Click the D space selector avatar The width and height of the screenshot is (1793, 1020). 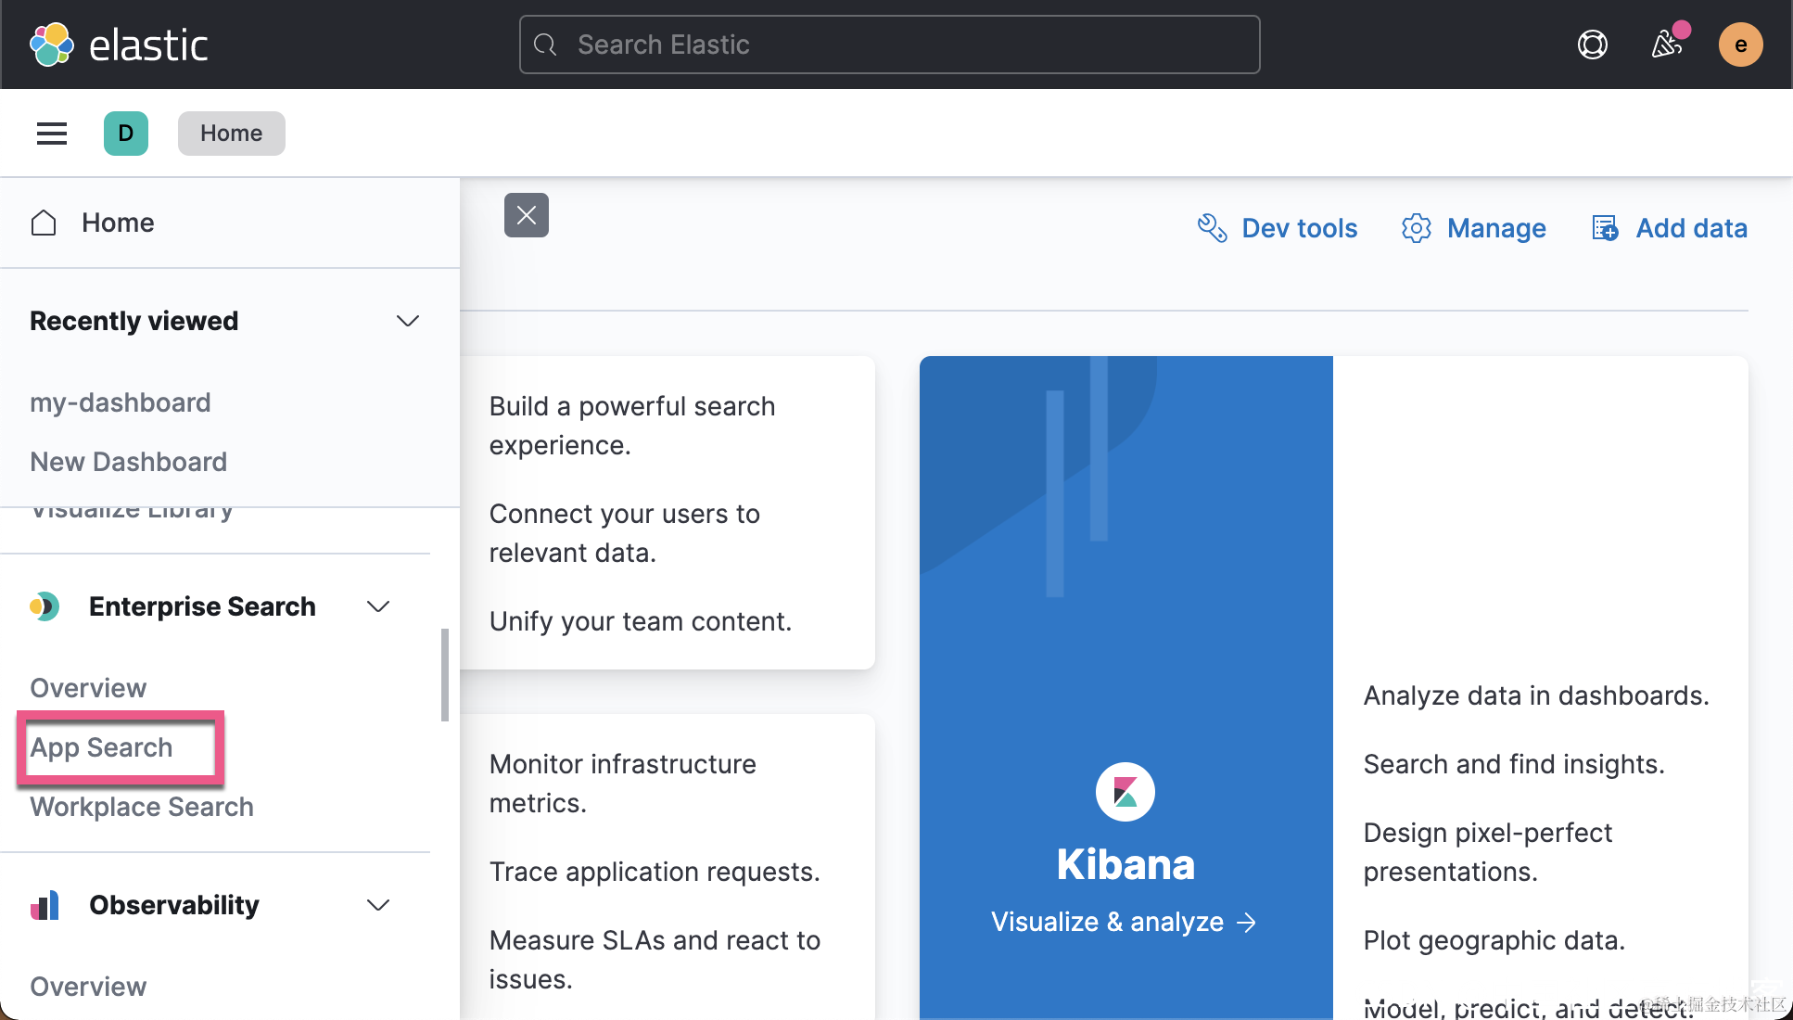click(126, 134)
